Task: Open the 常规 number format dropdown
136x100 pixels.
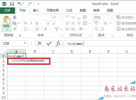Action: 112,17
